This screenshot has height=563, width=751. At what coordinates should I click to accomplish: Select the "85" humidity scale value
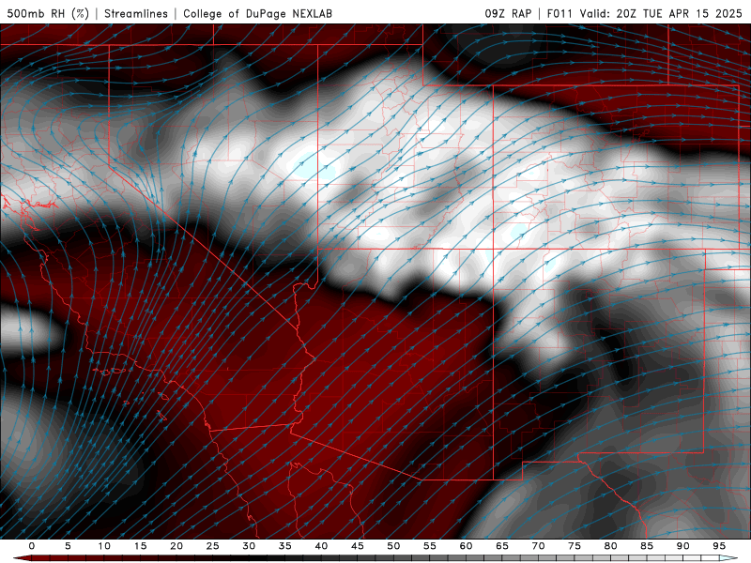click(x=647, y=546)
